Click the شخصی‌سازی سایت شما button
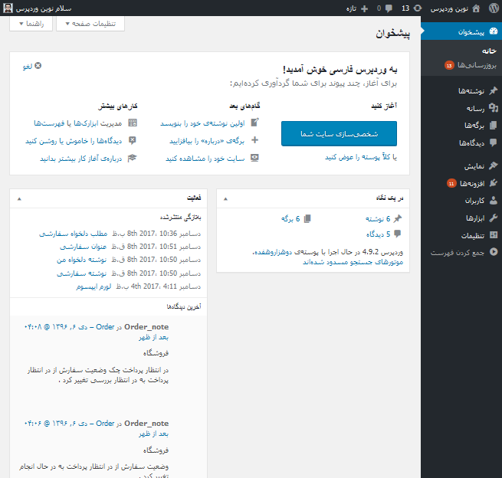 [339, 133]
